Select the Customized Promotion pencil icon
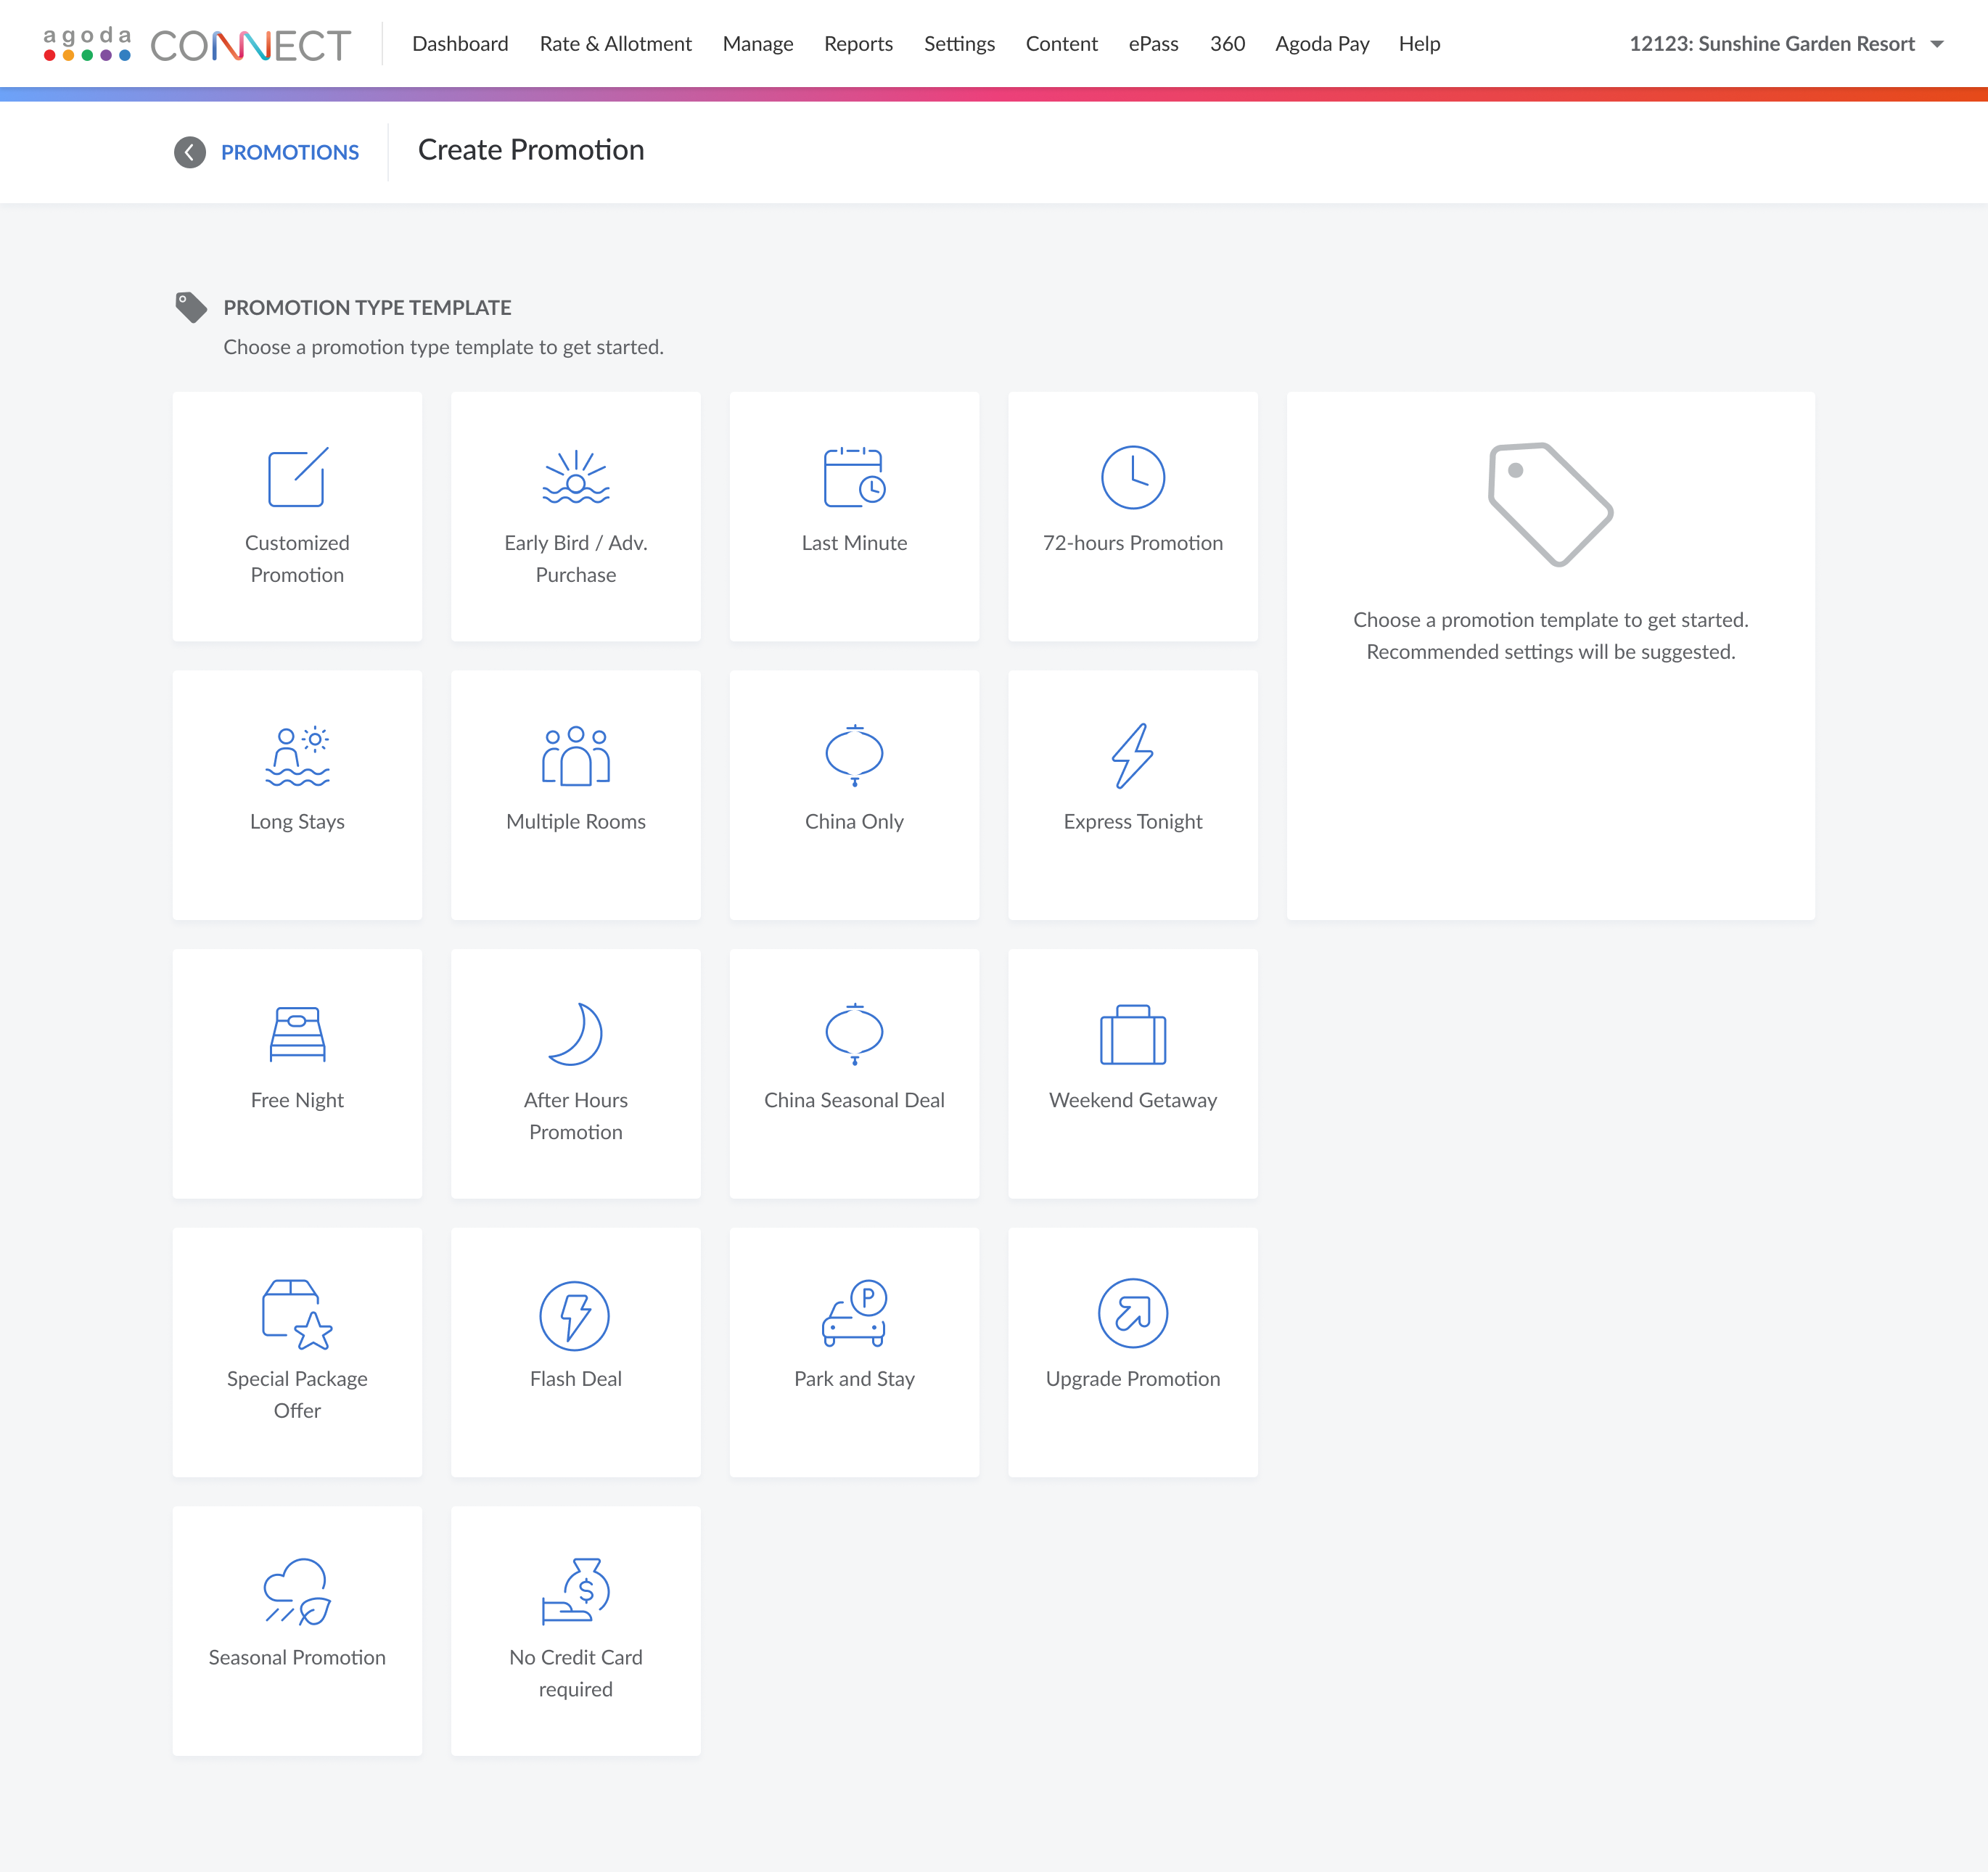 297,477
